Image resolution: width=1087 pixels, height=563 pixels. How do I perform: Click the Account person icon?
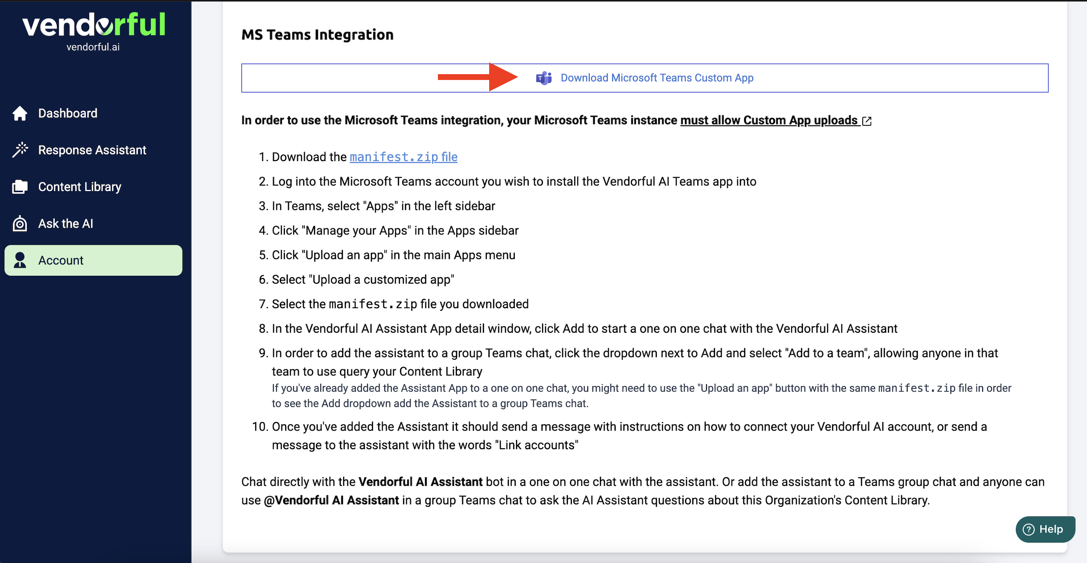(x=20, y=260)
